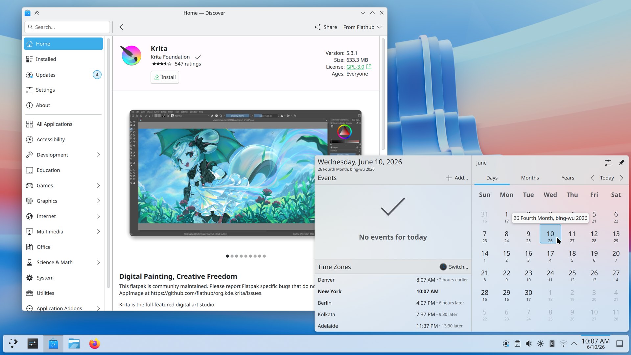Open calendar configure settings icon

pyautogui.click(x=608, y=163)
